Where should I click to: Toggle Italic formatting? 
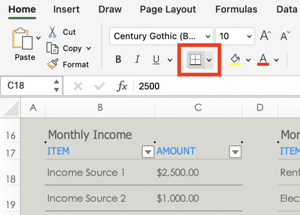pos(137,59)
